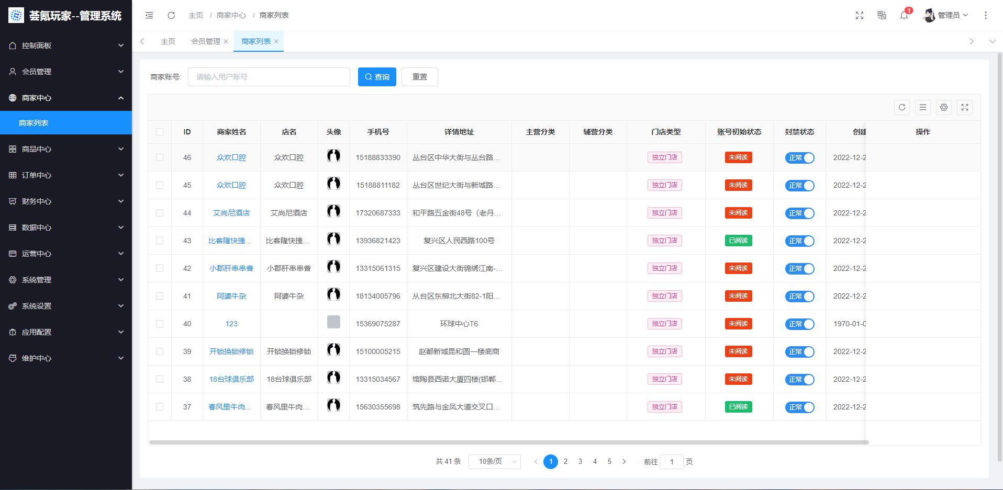The height and width of the screenshot is (490, 1003).
Task: Go to page 3
Action: click(580, 461)
